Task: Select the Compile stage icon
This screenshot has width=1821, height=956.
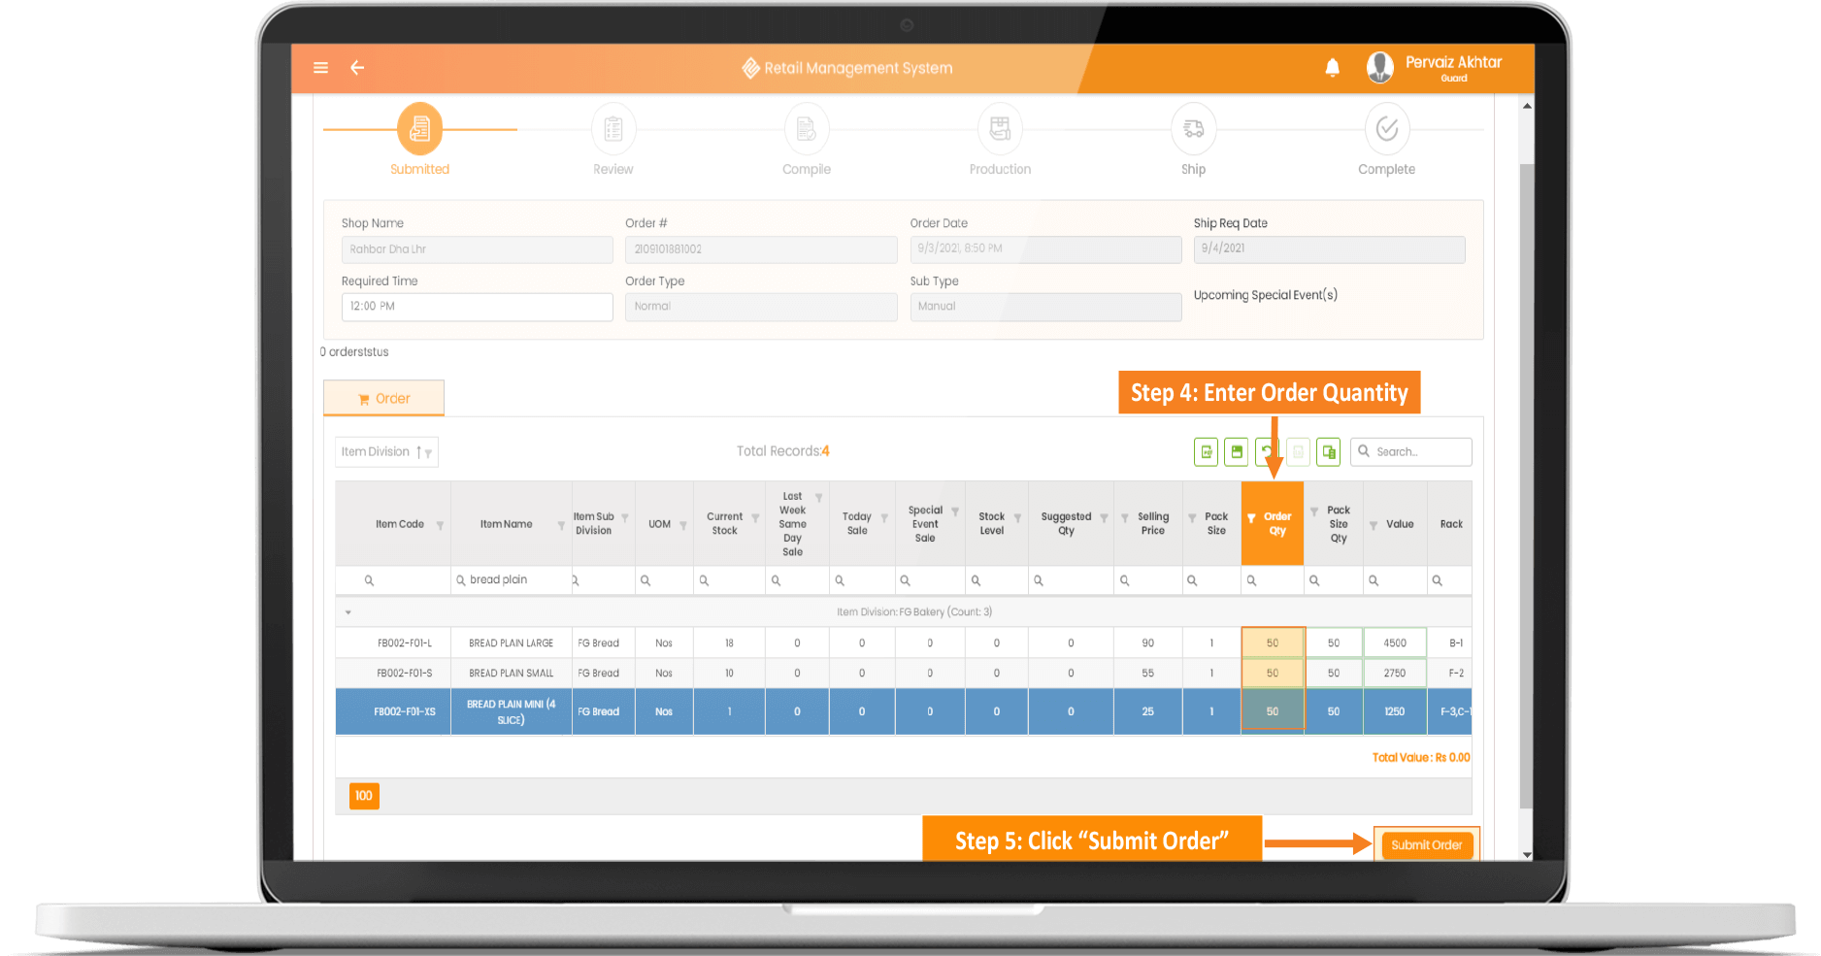Action: point(807,128)
